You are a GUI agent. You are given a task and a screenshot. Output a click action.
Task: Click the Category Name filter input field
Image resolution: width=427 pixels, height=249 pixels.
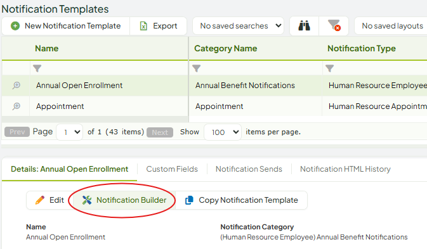pyautogui.click(x=256, y=68)
